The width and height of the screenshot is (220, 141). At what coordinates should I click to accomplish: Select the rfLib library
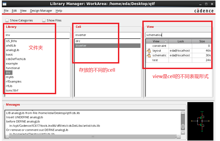(x=9, y=86)
